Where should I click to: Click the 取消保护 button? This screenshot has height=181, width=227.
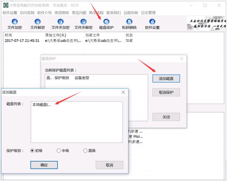[x=166, y=92]
